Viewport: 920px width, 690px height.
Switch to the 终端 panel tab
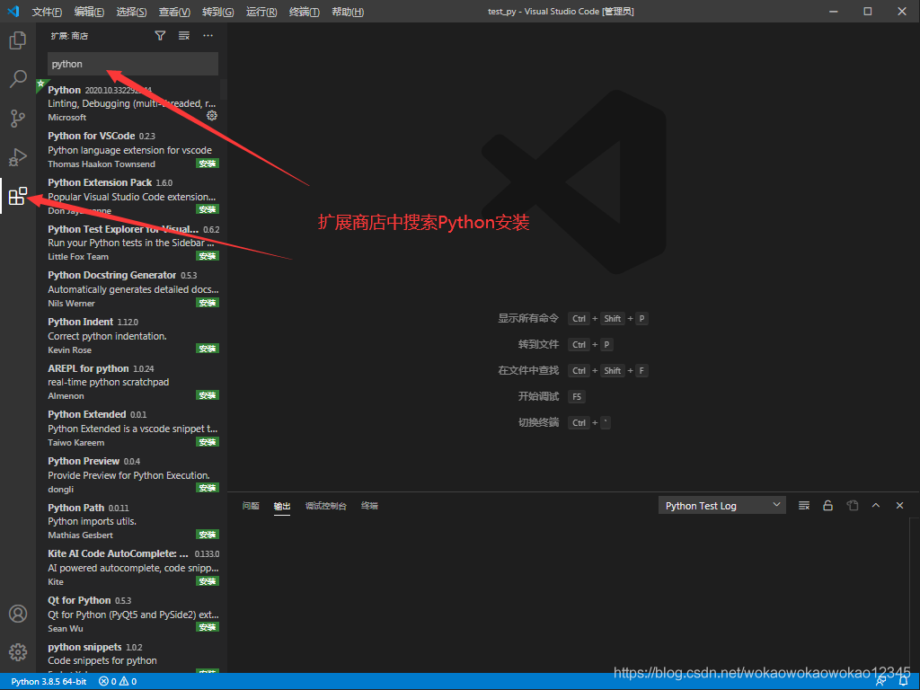pos(369,506)
